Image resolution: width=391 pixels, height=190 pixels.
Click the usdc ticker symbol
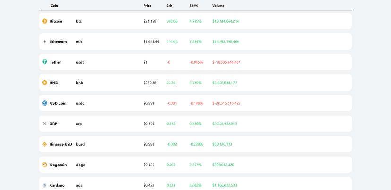[80, 103]
